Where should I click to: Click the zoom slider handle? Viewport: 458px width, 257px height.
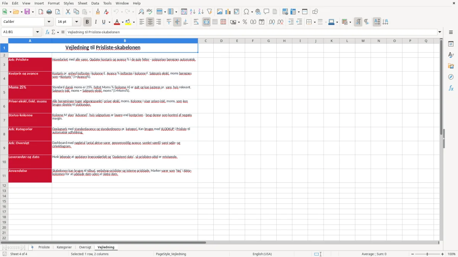click(427, 254)
